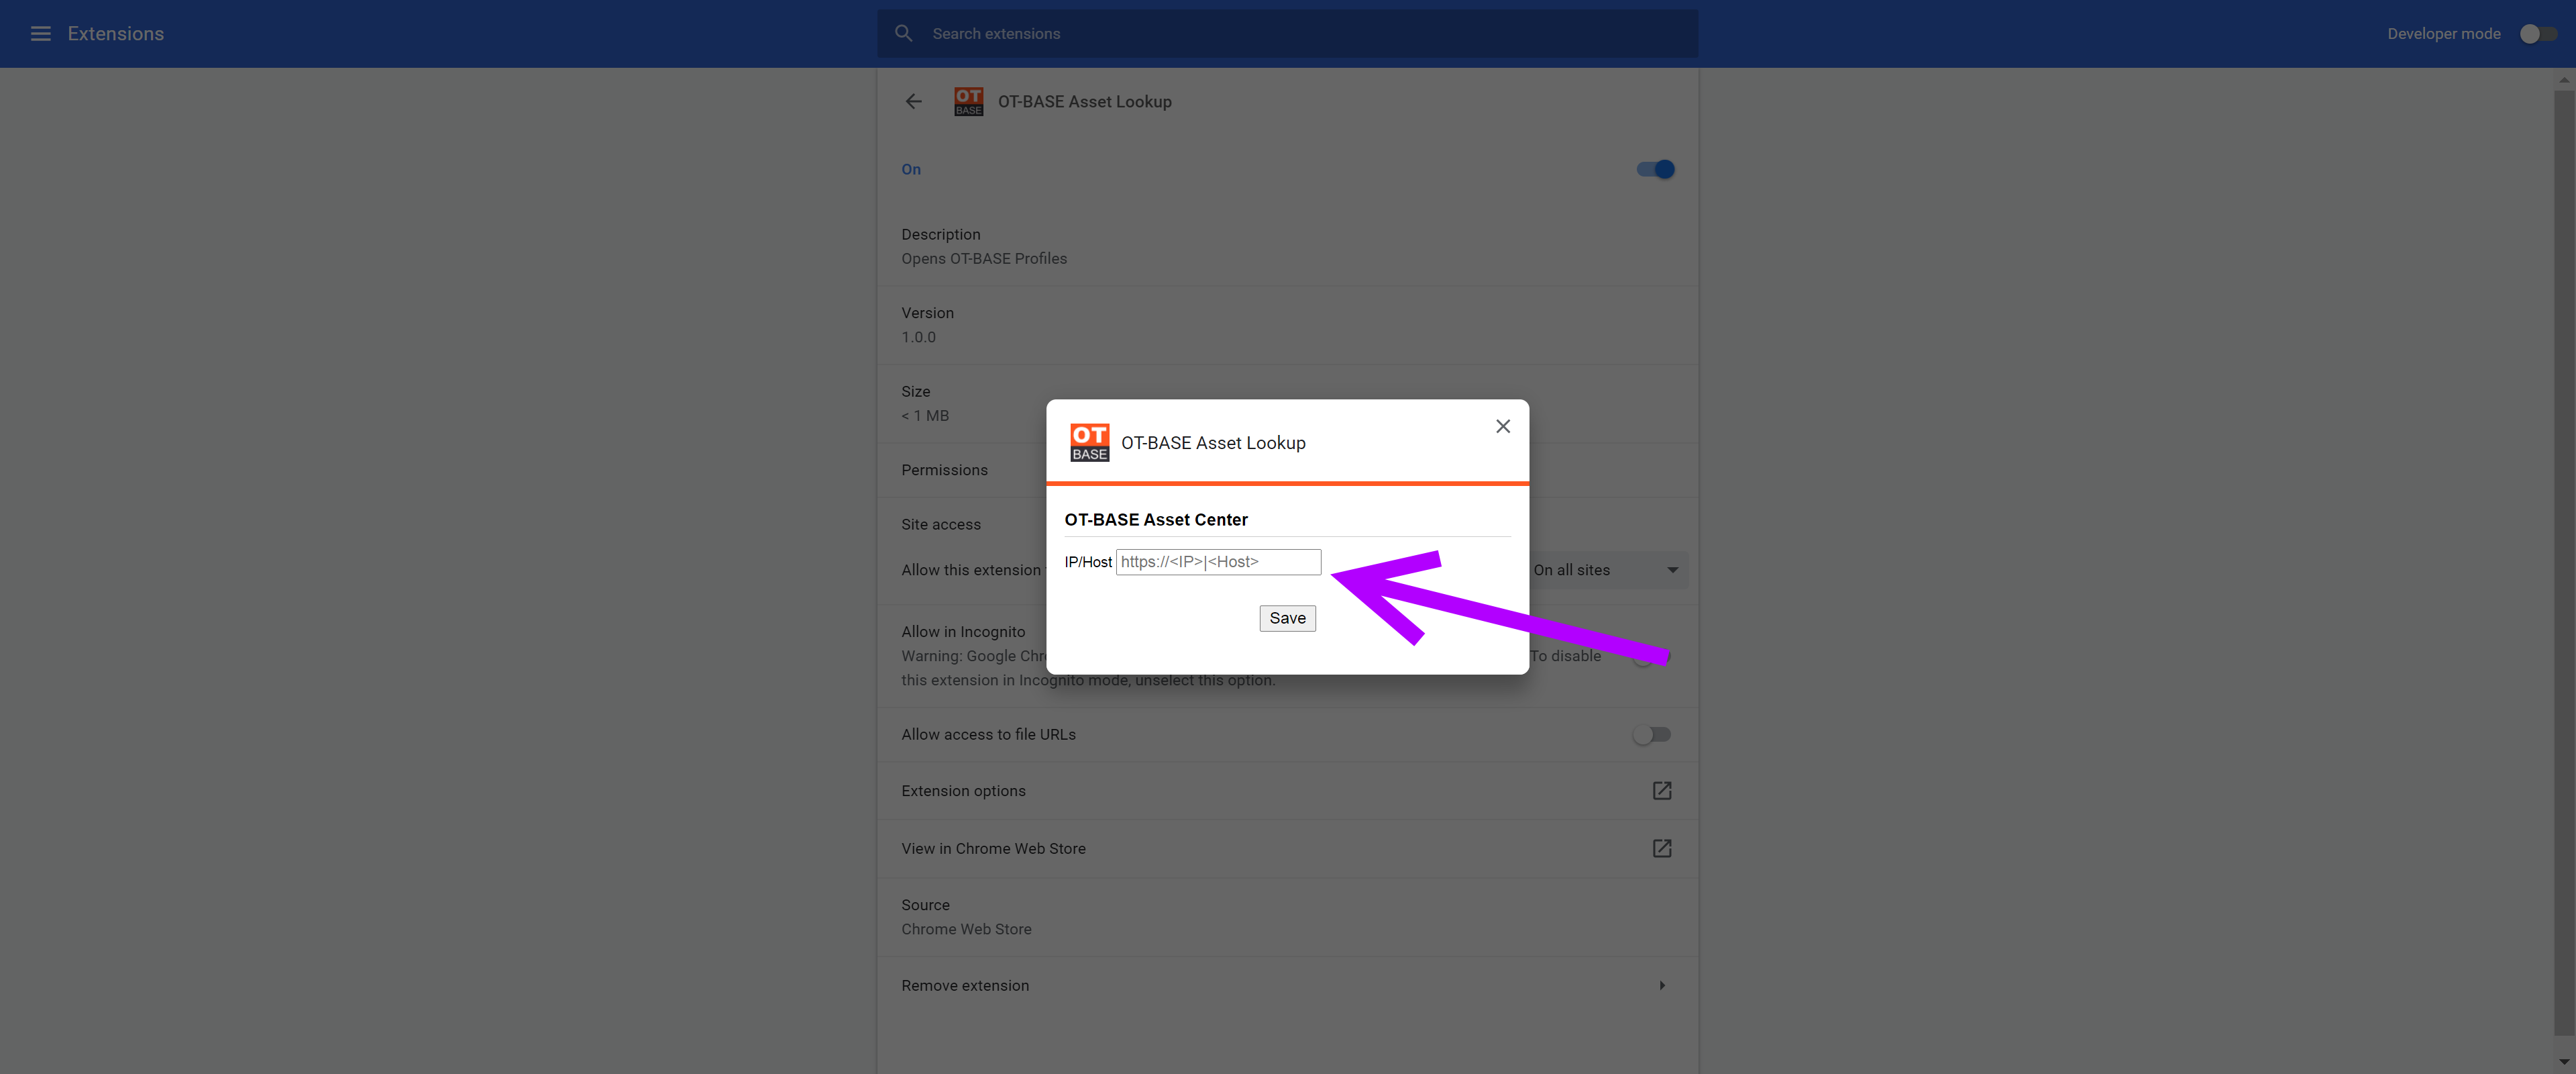This screenshot has height=1074, width=2576.
Task: Click the page scrollbar down arrow
Action: (2564, 1062)
